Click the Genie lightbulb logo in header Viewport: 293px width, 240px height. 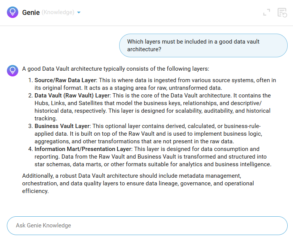(x=12, y=12)
